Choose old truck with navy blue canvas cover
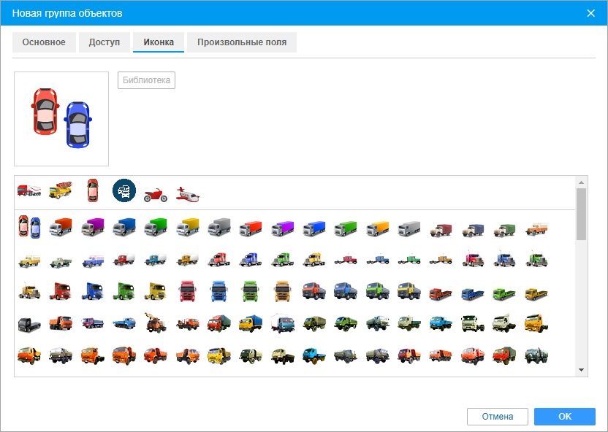This screenshot has height=432, width=608. pyautogui.click(x=473, y=231)
